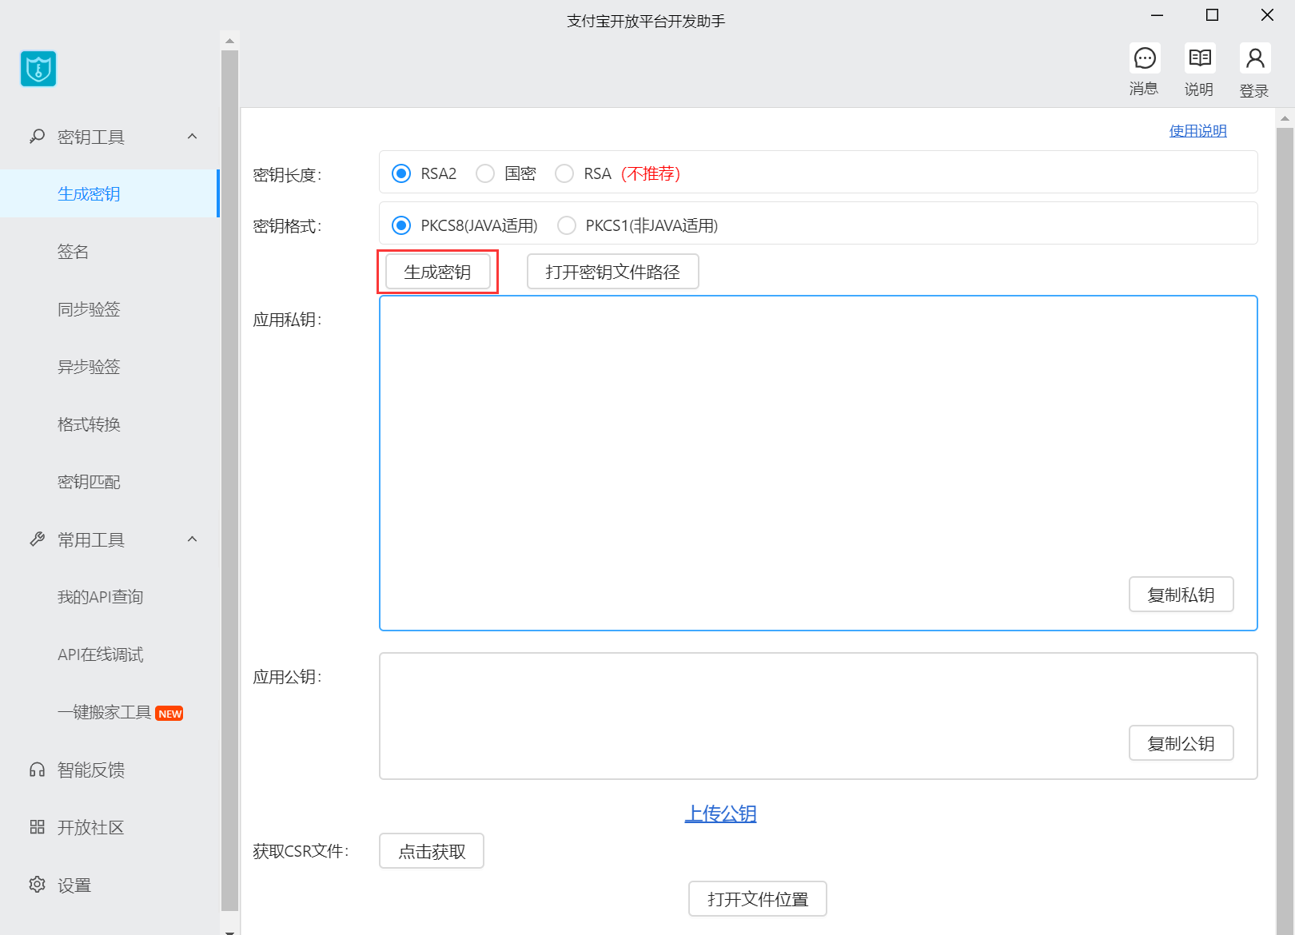Screen dimensions: 1295x935
Task: Click the 开放社区 grid icon
Action: tap(37, 827)
